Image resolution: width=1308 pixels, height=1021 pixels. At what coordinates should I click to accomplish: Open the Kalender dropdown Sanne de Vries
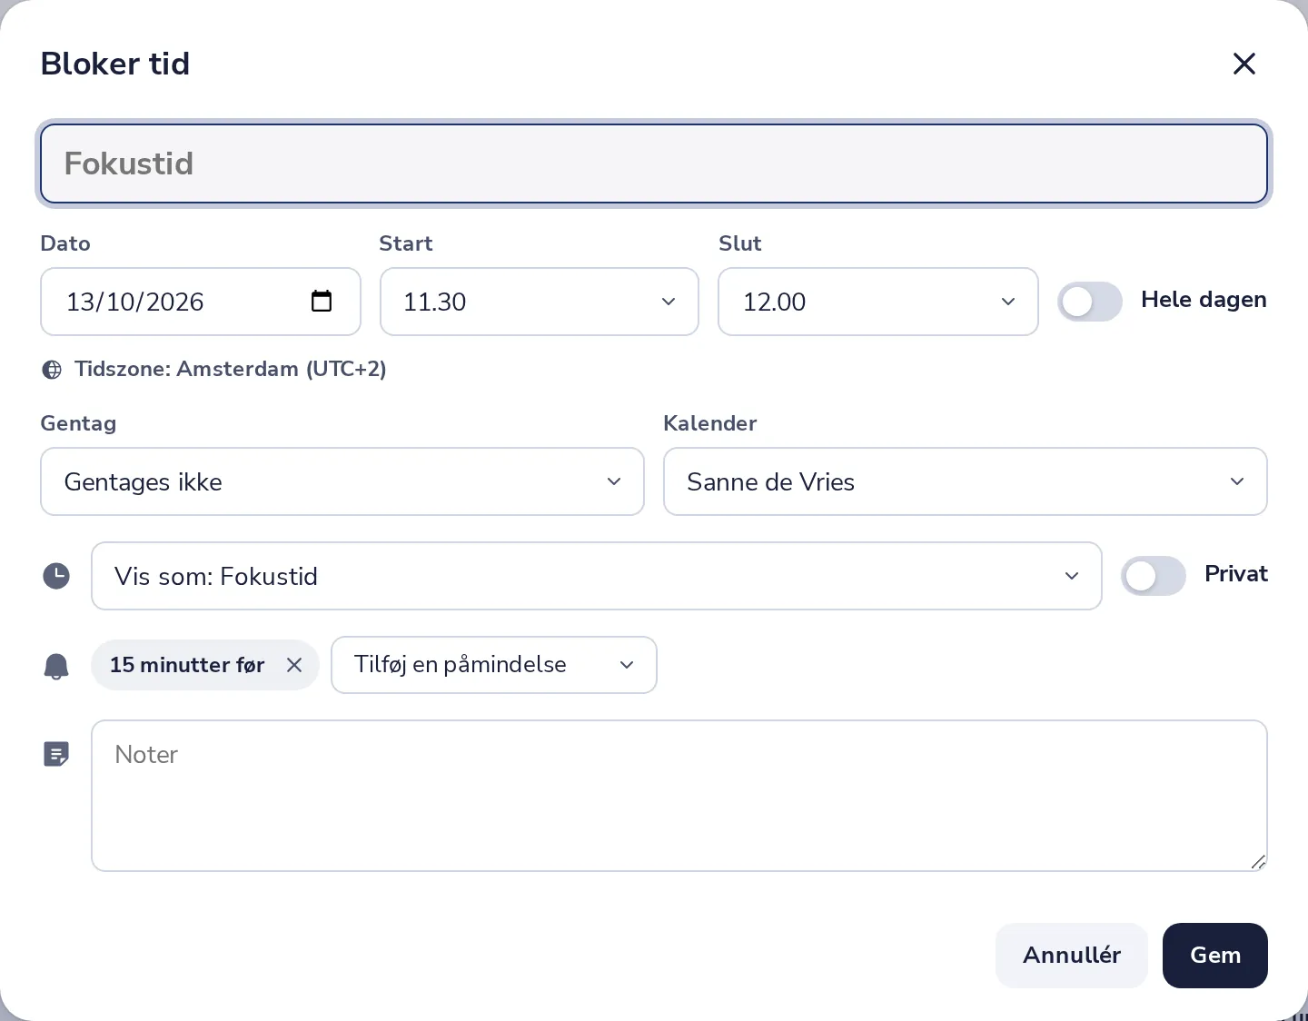click(966, 481)
